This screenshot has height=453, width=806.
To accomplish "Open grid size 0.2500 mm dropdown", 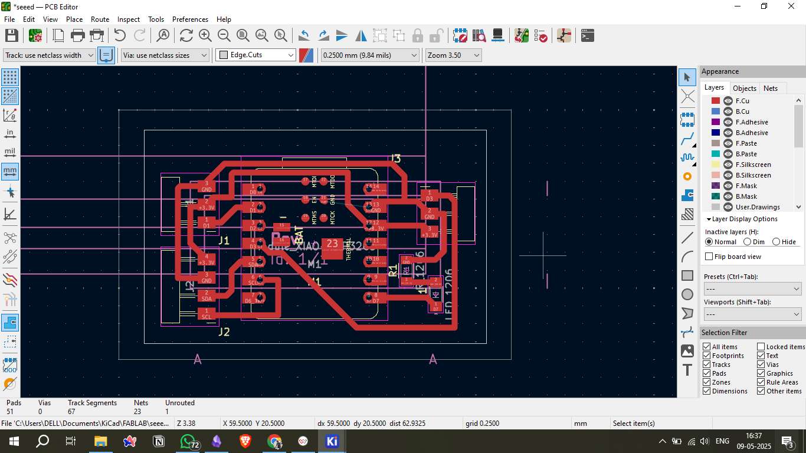I will pos(369,55).
